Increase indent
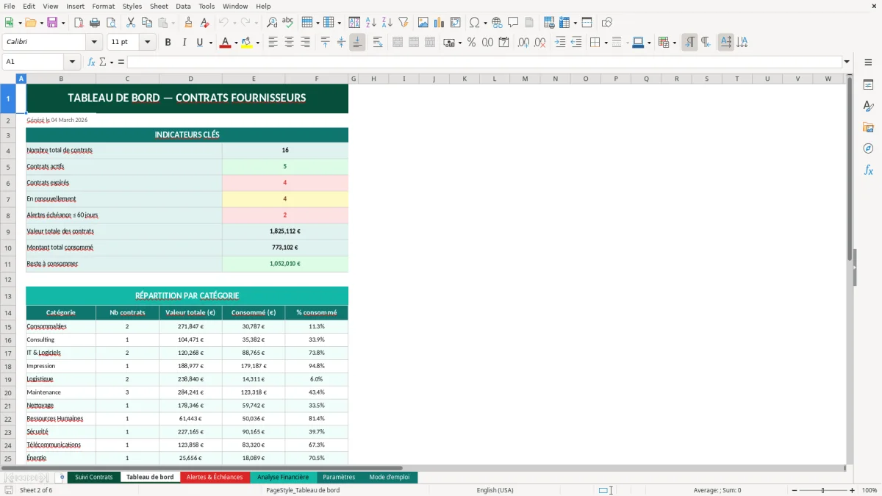This screenshot has height=496, width=882. coord(560,43)
